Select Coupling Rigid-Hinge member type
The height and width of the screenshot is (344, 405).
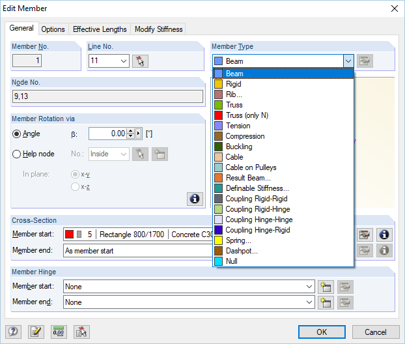click(283, 209)
